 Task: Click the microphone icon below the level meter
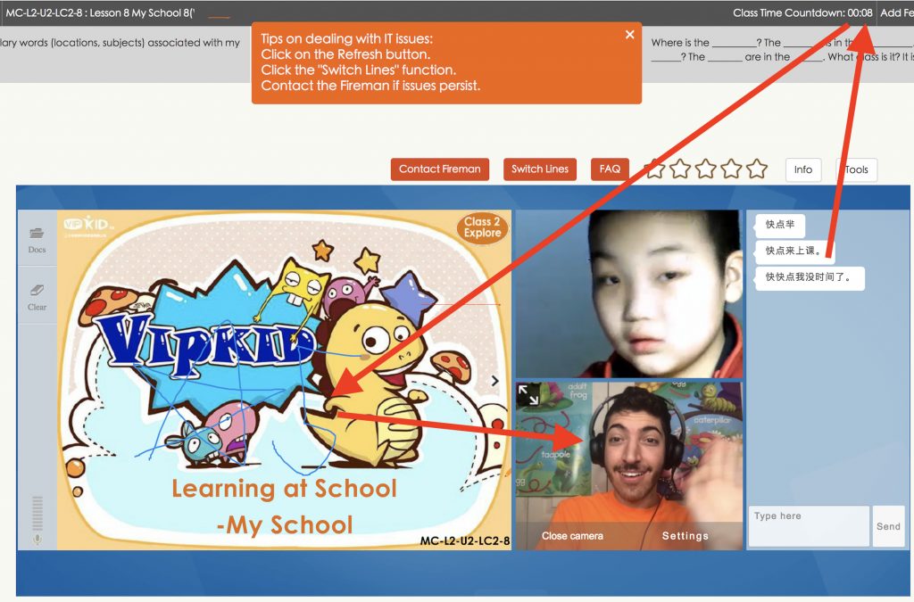37,540
